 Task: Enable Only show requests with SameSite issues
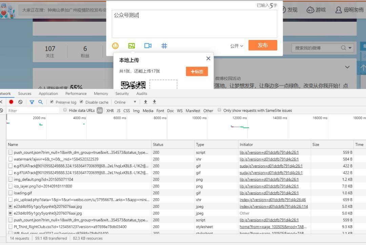click(219, 110)
